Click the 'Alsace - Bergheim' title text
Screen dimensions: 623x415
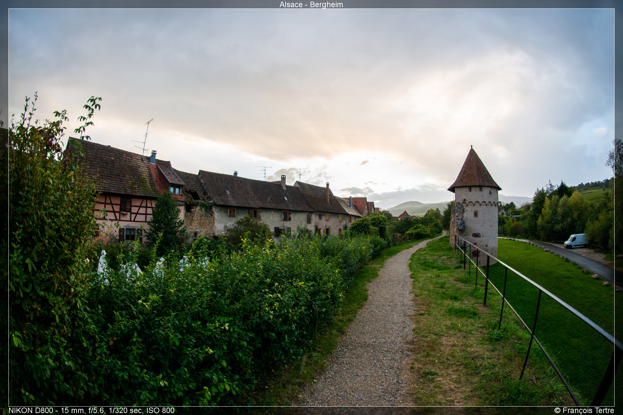311,5
